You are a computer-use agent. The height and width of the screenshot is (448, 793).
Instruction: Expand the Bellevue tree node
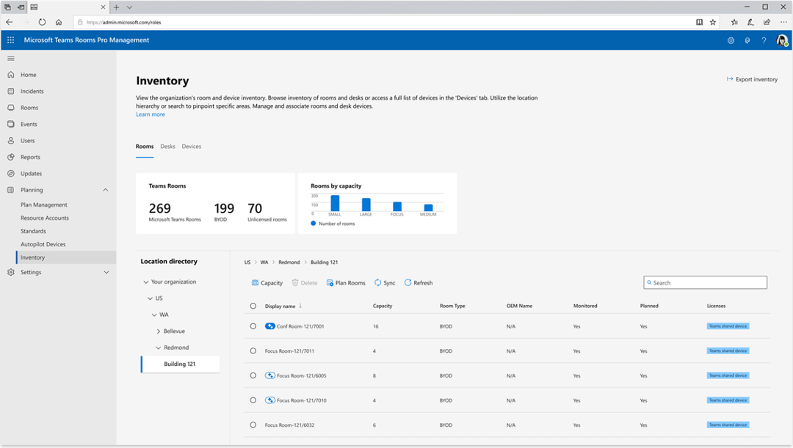click(x=159, y=331)
